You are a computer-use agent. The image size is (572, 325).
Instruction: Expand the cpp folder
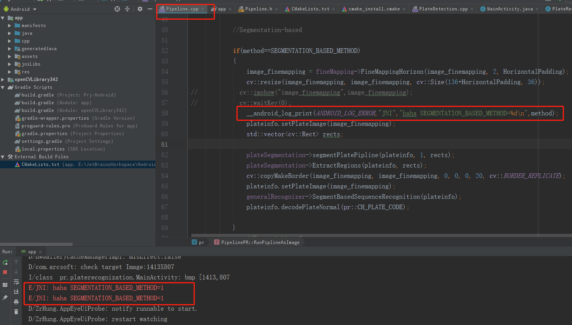tap(10, 41)
